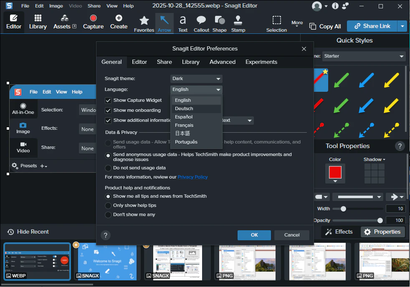Select the Callout tool in toolbar
Screen dimensions: 410x287
pyautogui.click(x=201, y=23)
